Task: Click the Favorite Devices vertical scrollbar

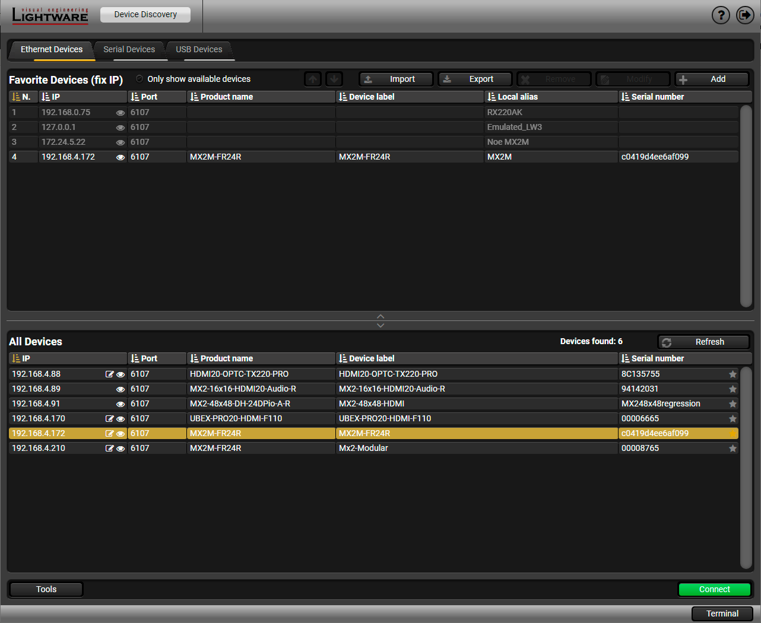Action: (746, 206)
